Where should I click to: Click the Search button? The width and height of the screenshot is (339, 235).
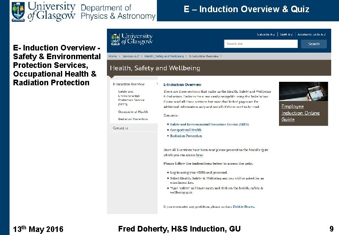[x=314, y=44]
